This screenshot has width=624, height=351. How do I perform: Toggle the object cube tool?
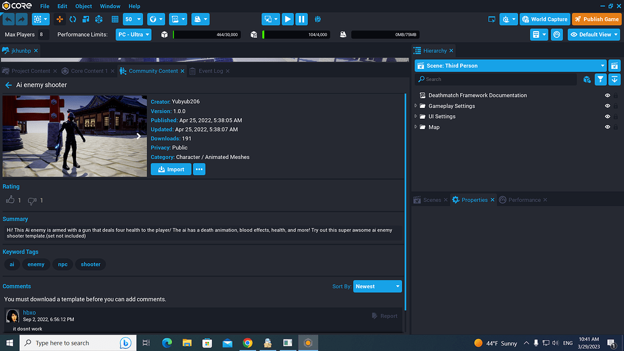point(99,19)
